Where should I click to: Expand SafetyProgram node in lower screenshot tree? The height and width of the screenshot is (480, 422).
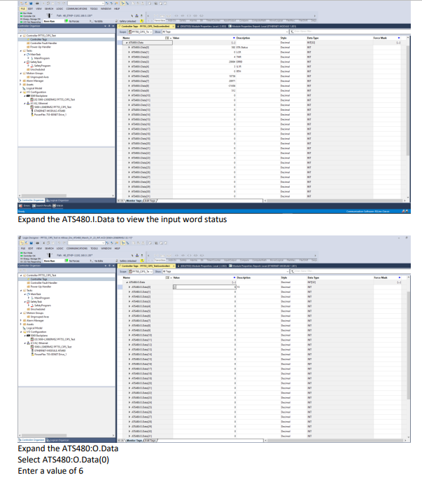coord(29,306)
